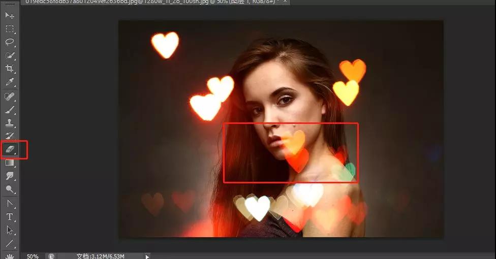Choose the Lasso tool

[x=10, y=42]
